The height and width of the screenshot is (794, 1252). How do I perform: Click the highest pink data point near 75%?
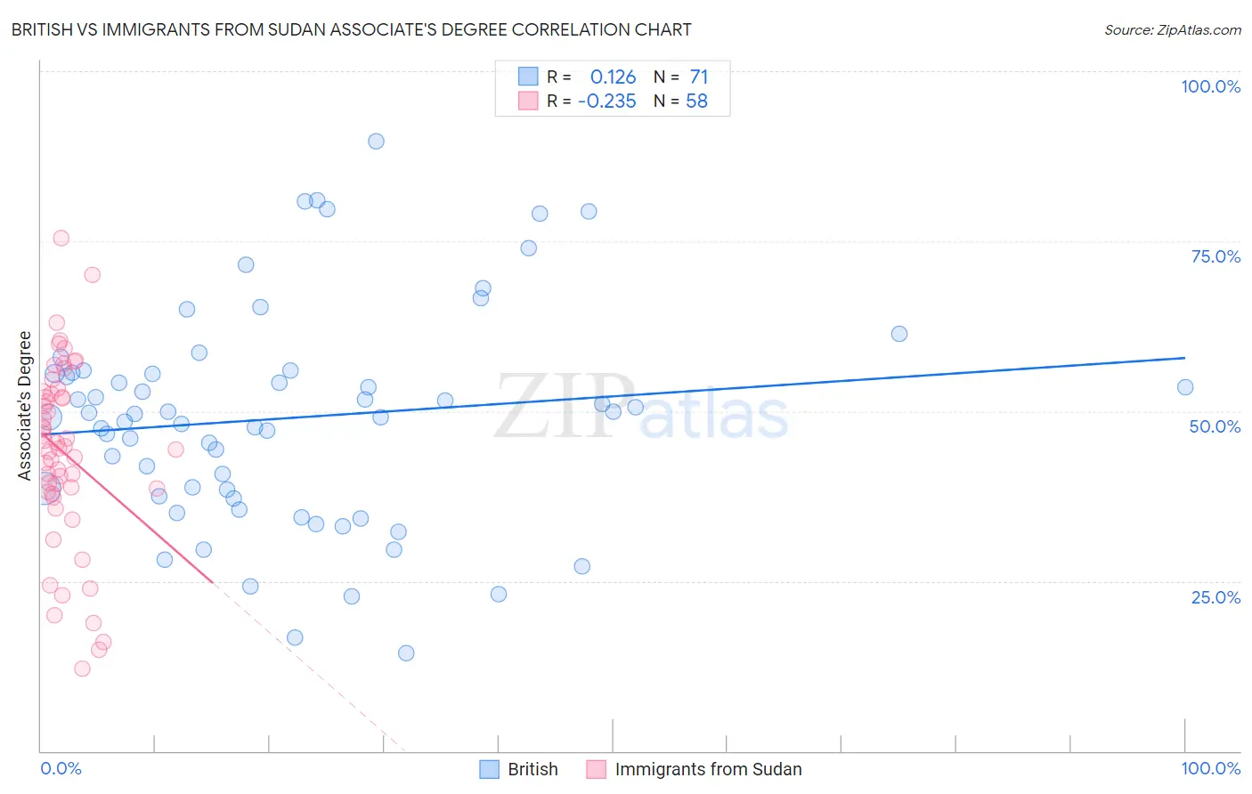point(61,238)
